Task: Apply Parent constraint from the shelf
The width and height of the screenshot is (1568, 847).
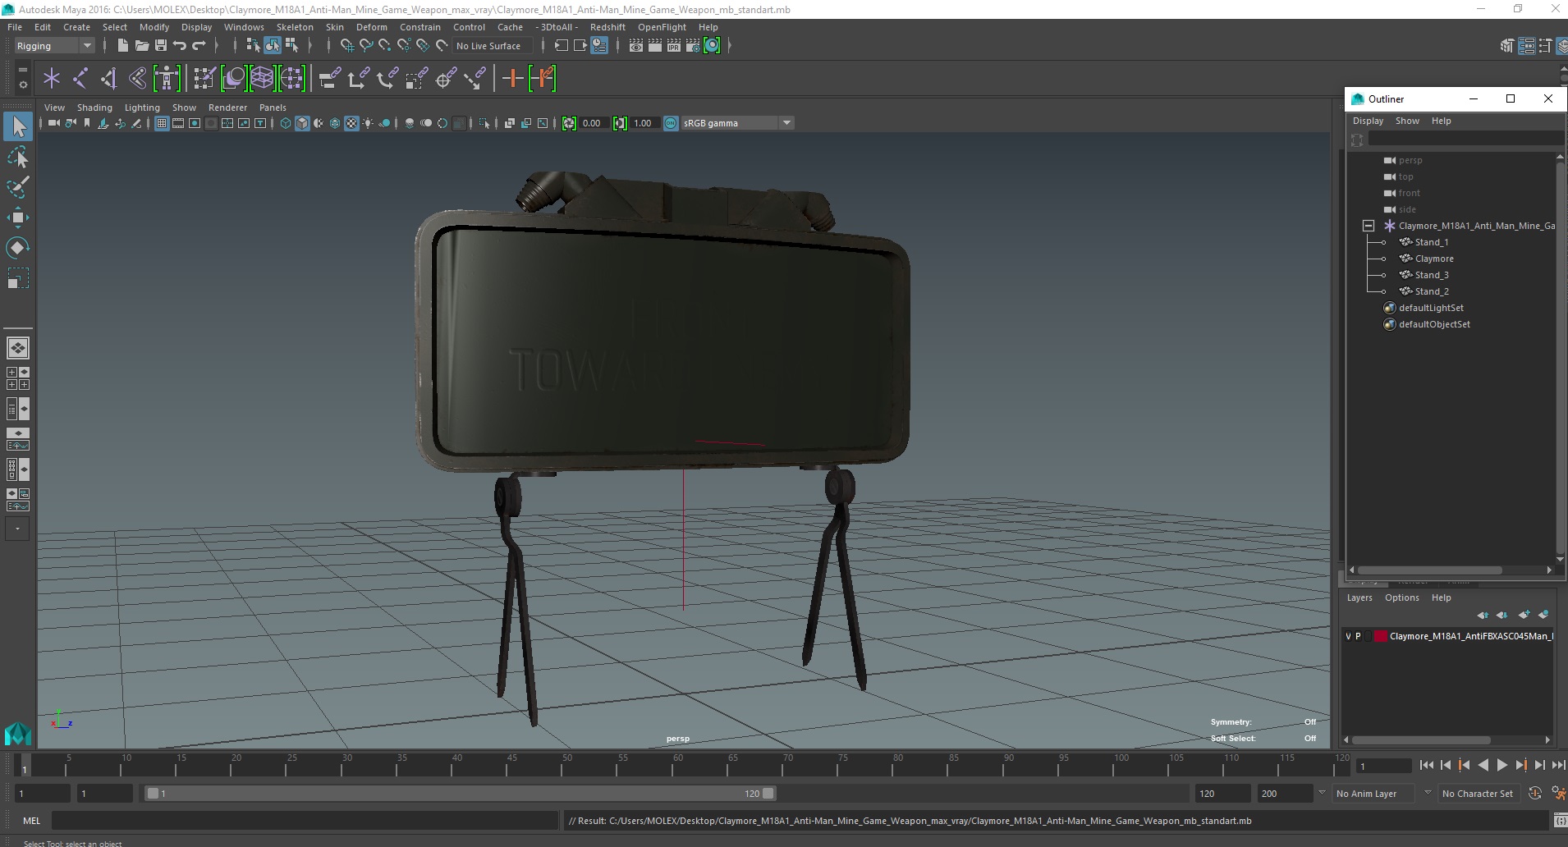Action: (x=330, y=79)
